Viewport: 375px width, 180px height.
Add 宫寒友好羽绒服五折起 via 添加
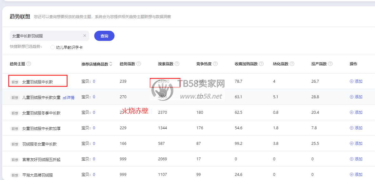[x=356, y=159]
